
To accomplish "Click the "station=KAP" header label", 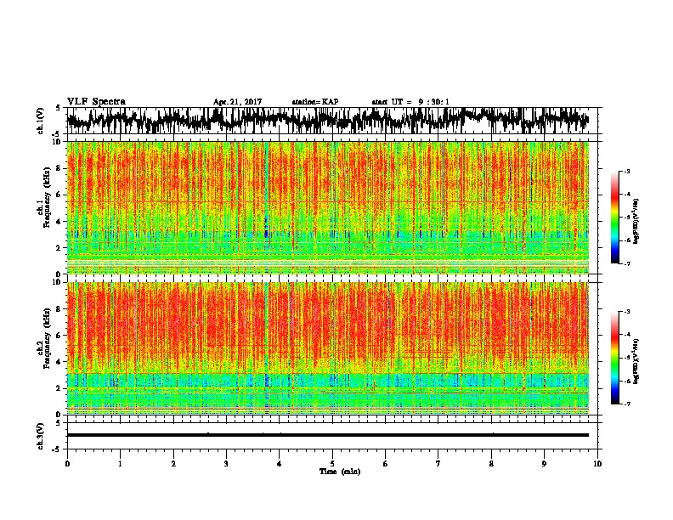I will pyautogui.click(x=315, y=102).
